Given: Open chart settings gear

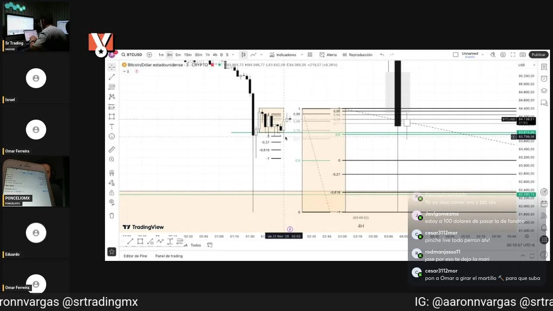Looking at the screenshot, I should pyautogui.click(x=503, y=55).
